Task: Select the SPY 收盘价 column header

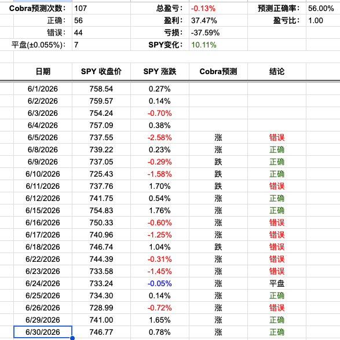Action: [101, 72]
